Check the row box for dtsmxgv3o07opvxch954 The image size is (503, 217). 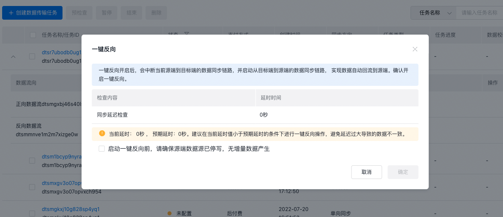pyautogui.click(x=32, y=187)
